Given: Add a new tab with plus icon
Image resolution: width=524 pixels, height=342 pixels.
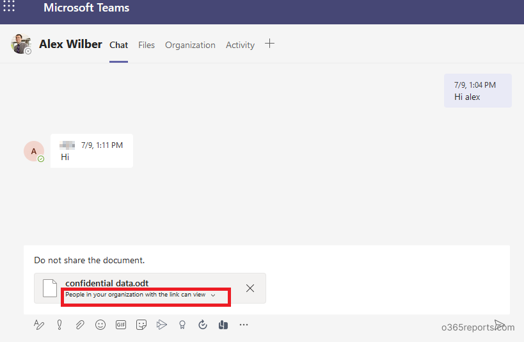Looking at the screenshot, I should pyautogui.click(x=270, y=44).
